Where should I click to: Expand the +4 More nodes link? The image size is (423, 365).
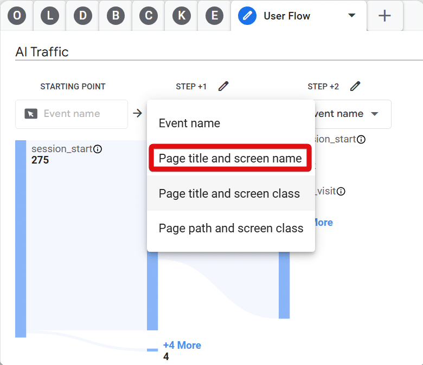point(182,346)
